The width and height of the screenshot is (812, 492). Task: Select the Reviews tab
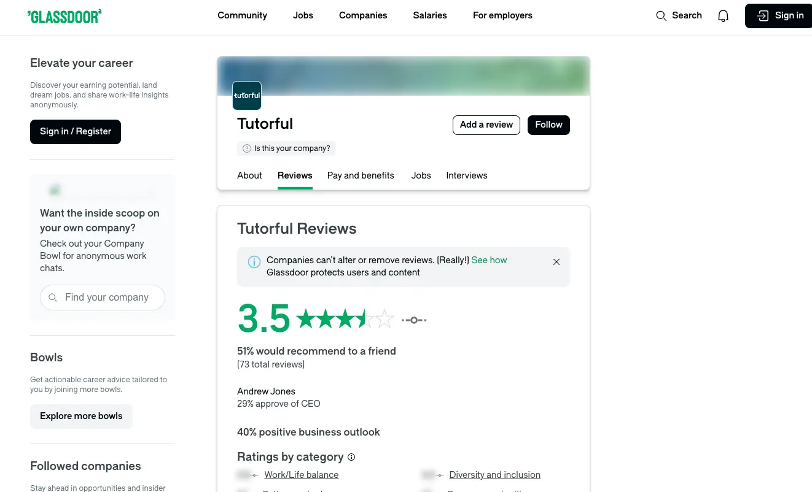[x=295, y=175]
